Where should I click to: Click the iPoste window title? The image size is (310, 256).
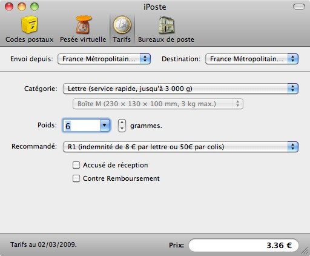tap(155, 7)
